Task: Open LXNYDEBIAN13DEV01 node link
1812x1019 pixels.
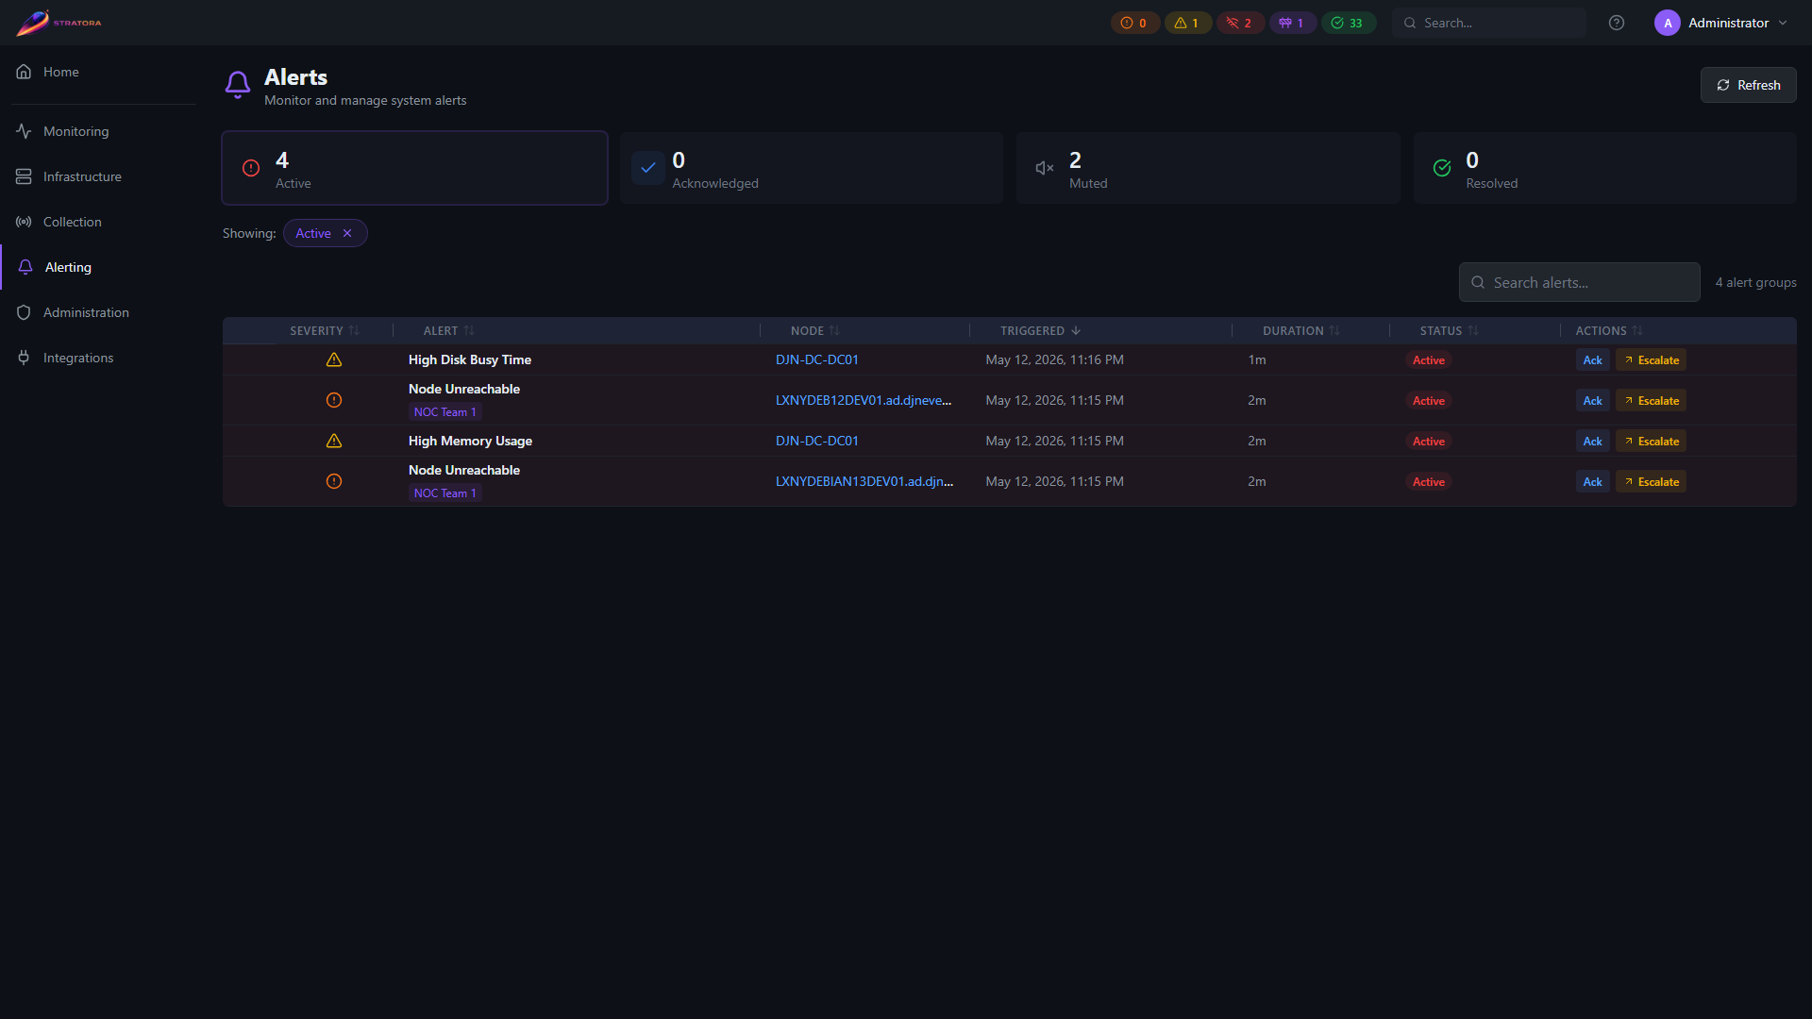Action: click(x=864, y=481)
